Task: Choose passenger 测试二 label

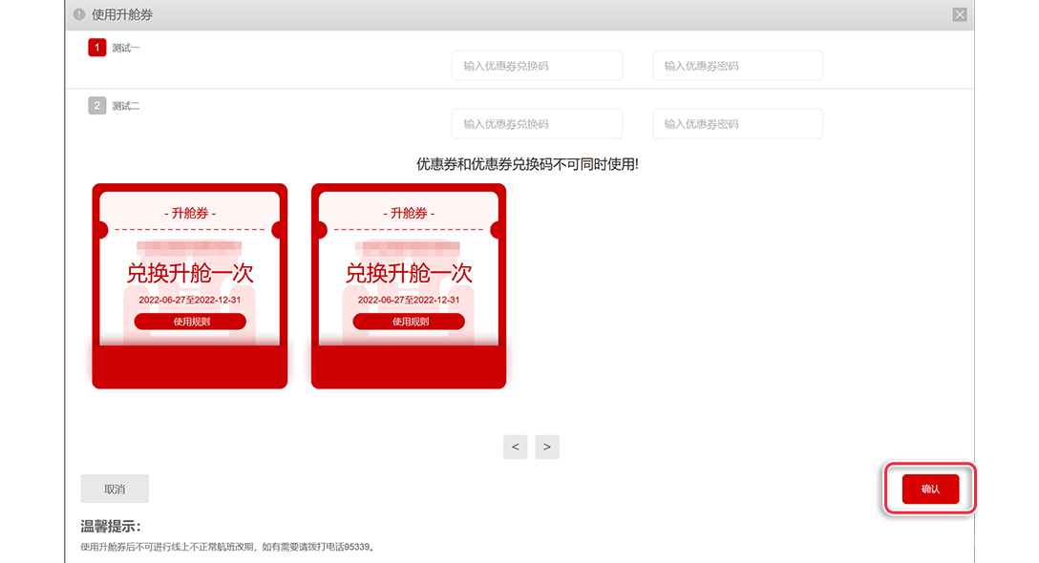Action: 126,106
